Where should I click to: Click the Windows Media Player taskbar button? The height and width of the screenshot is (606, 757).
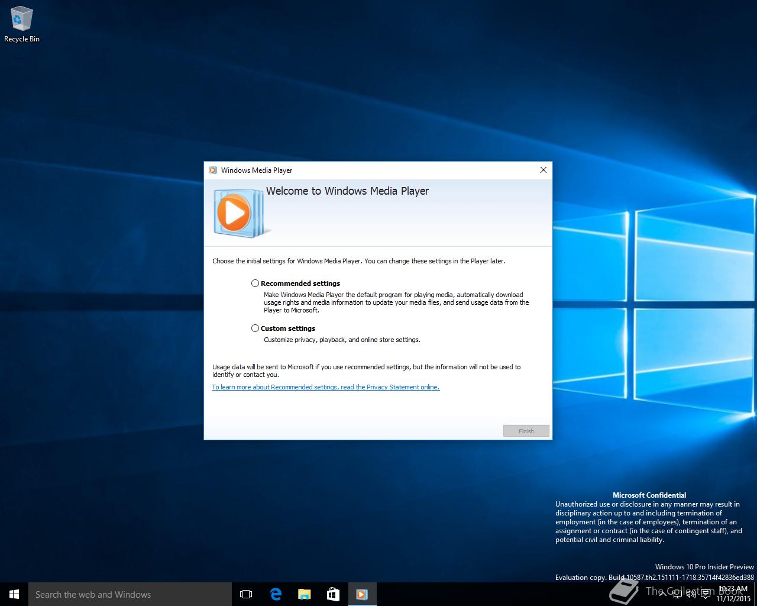(x=362, y=594)
